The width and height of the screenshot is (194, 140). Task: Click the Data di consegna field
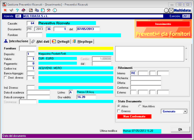coord(38,97)
